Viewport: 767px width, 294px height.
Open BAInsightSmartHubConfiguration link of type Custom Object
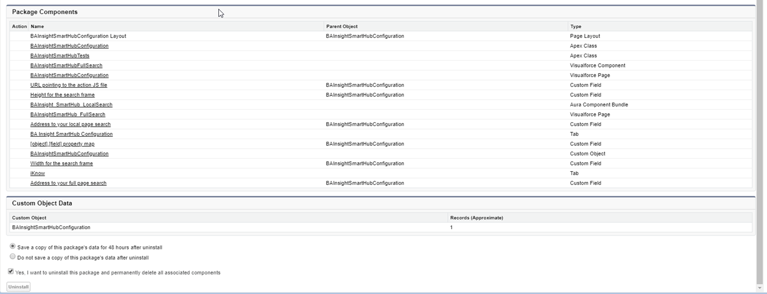pyautogui.click(x=69, y=154)
